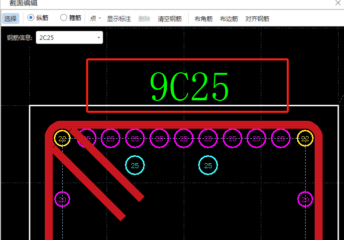Select the left cyan 25 rebar circle
The image size is (344, 240).
135,165
